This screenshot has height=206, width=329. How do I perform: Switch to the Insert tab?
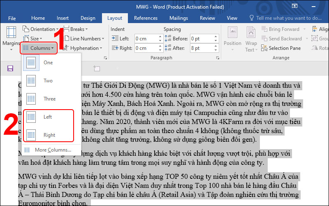coord(63,18)
